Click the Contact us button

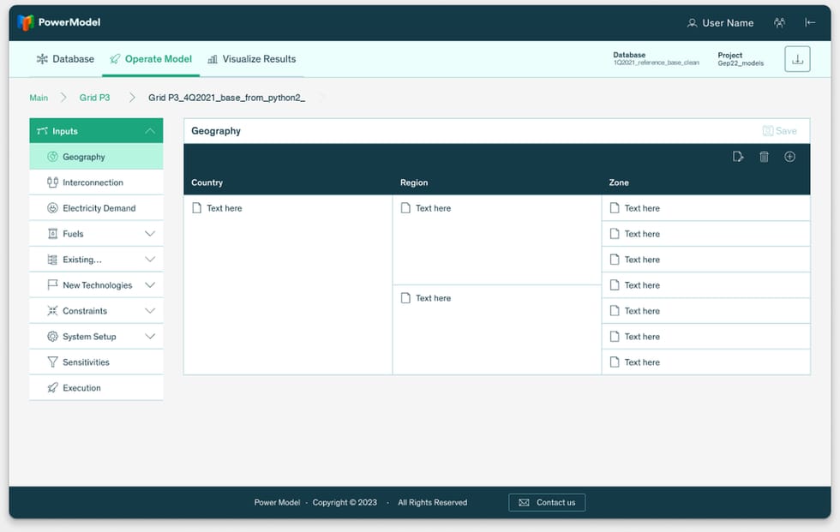click(x=547, y=503)
